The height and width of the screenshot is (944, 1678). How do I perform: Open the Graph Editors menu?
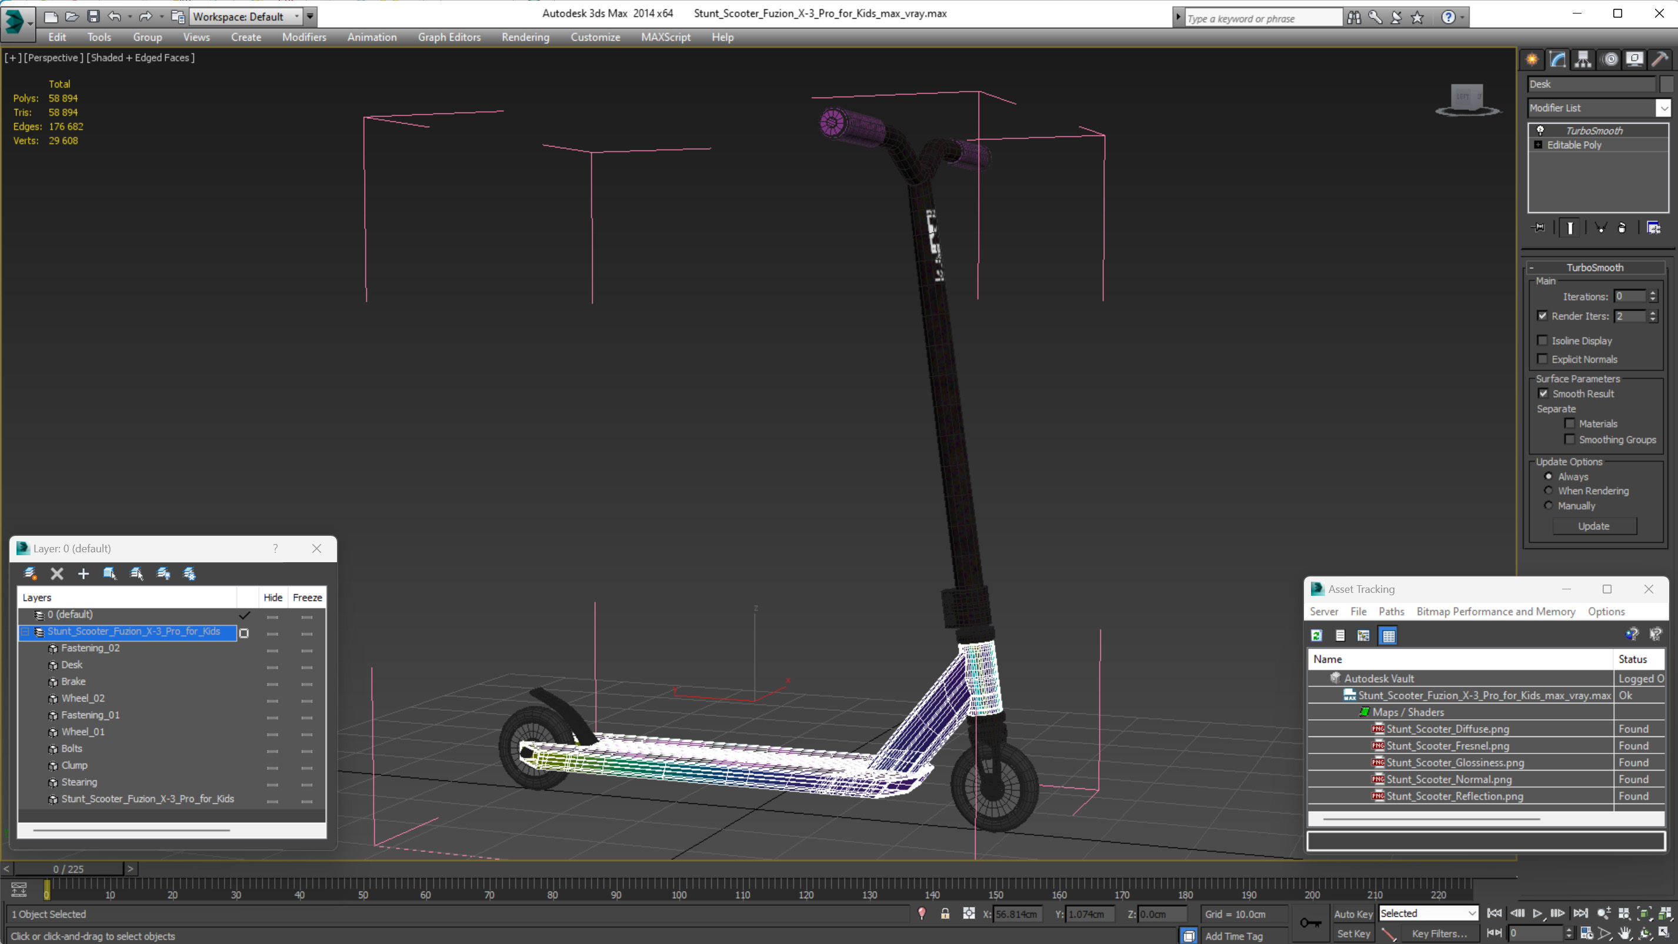click(449, 37)
